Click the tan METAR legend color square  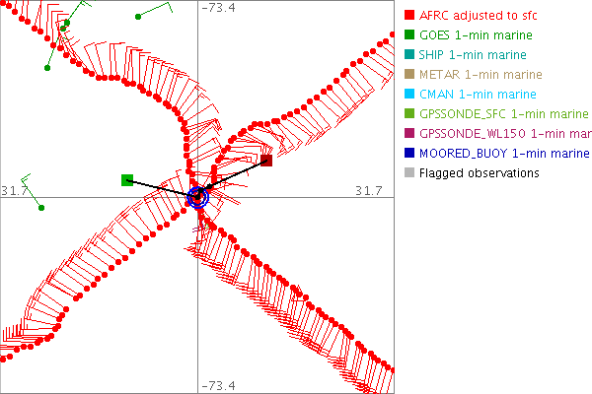click(409, 75)
